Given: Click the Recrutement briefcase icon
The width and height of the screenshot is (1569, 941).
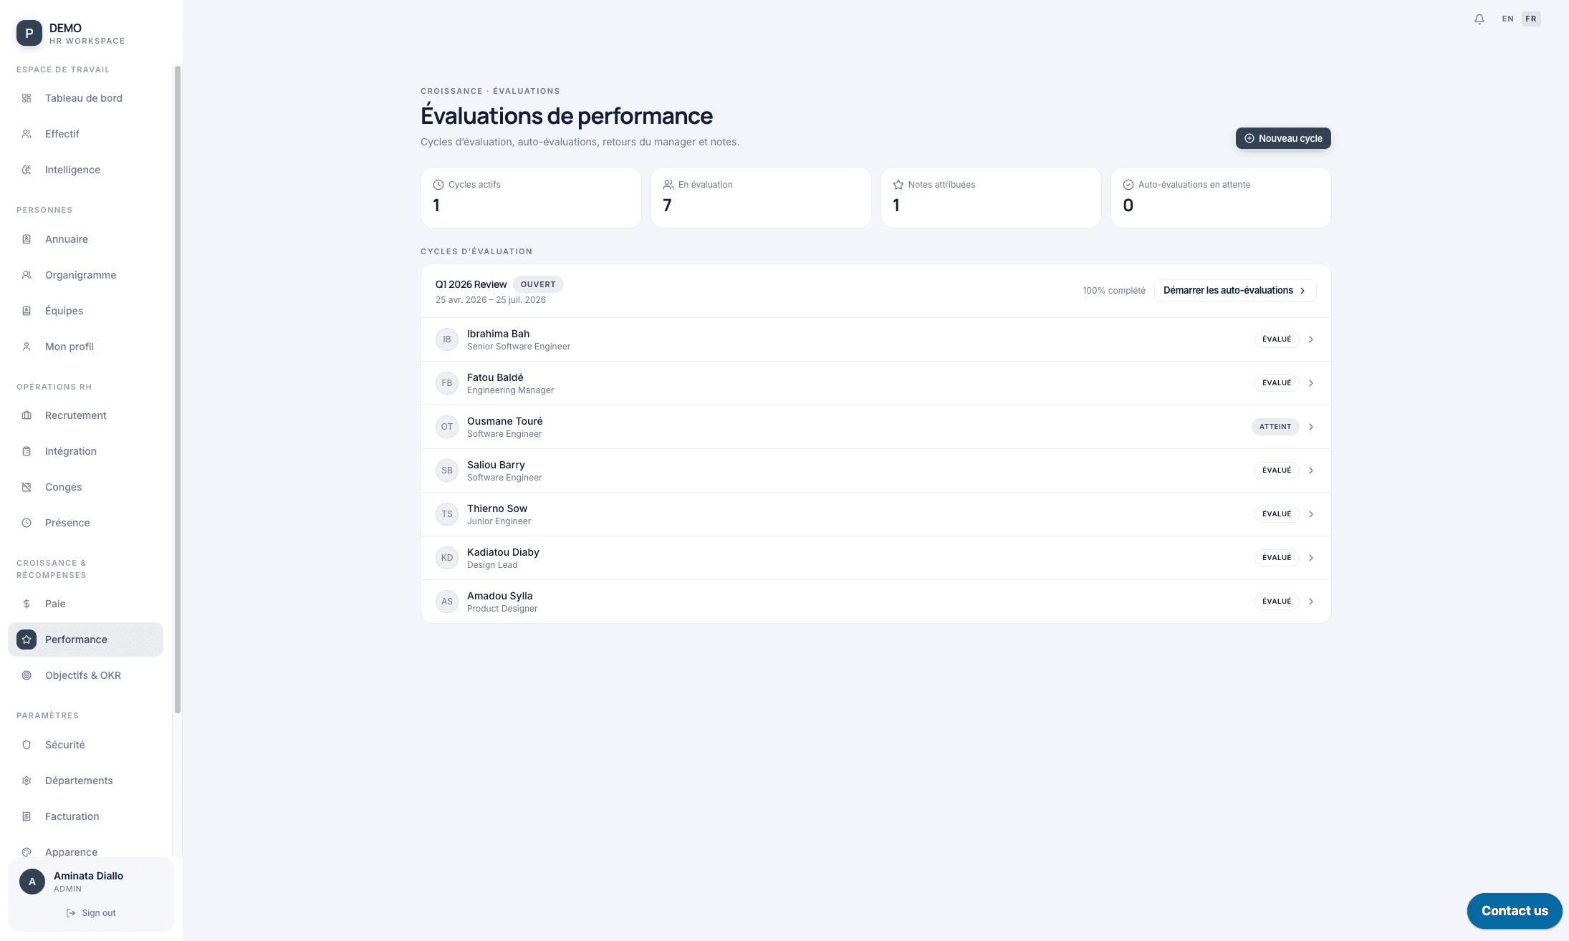Looking at the screenshot, I should 27,415.
